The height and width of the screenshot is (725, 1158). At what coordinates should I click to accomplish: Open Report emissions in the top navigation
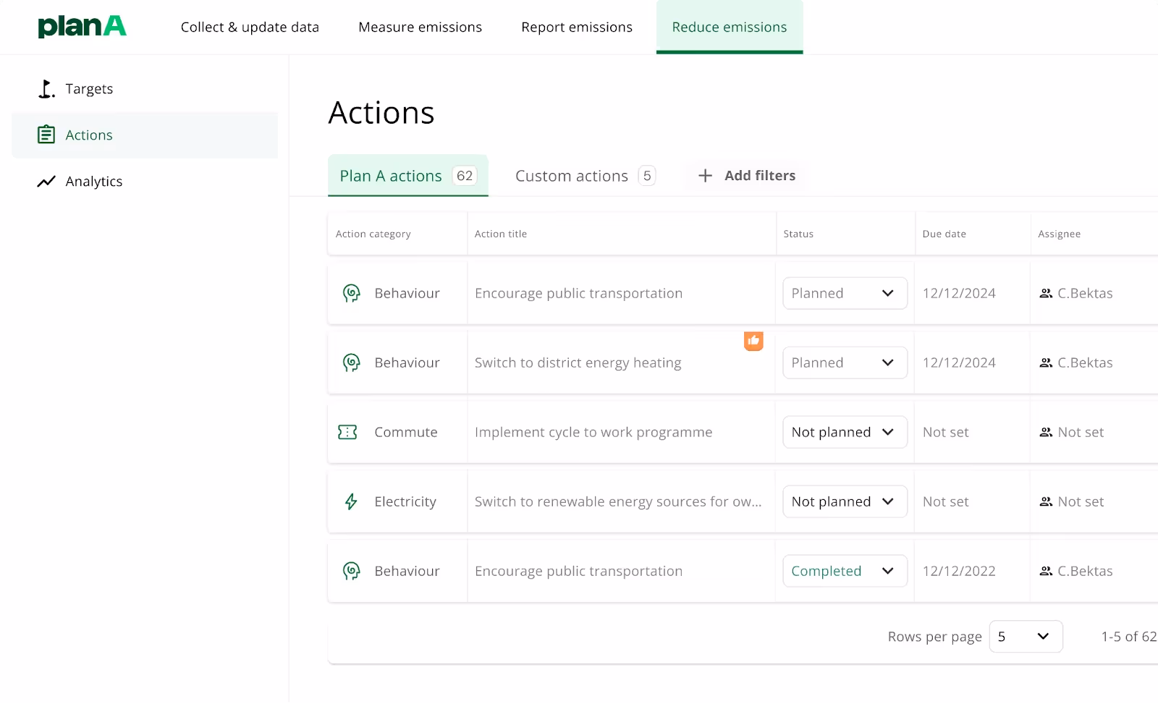[x=577, y=27]
